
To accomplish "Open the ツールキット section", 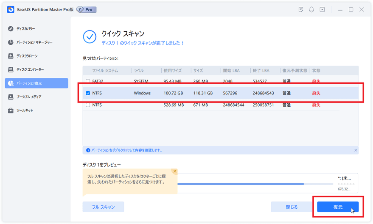I will coord(24,111).
